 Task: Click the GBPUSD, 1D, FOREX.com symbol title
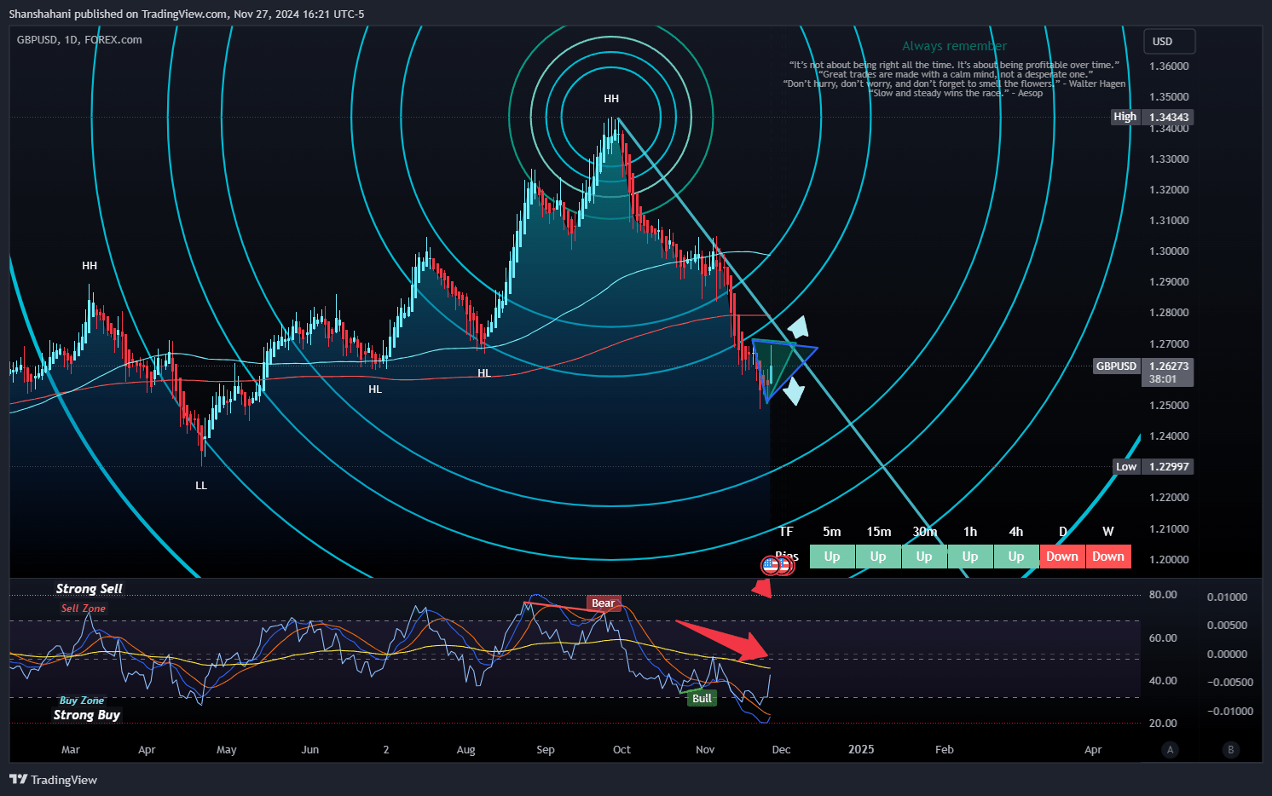(79, 39)
